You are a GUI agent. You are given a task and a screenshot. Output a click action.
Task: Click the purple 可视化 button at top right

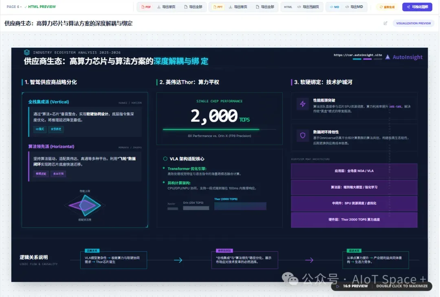[417, 7]
